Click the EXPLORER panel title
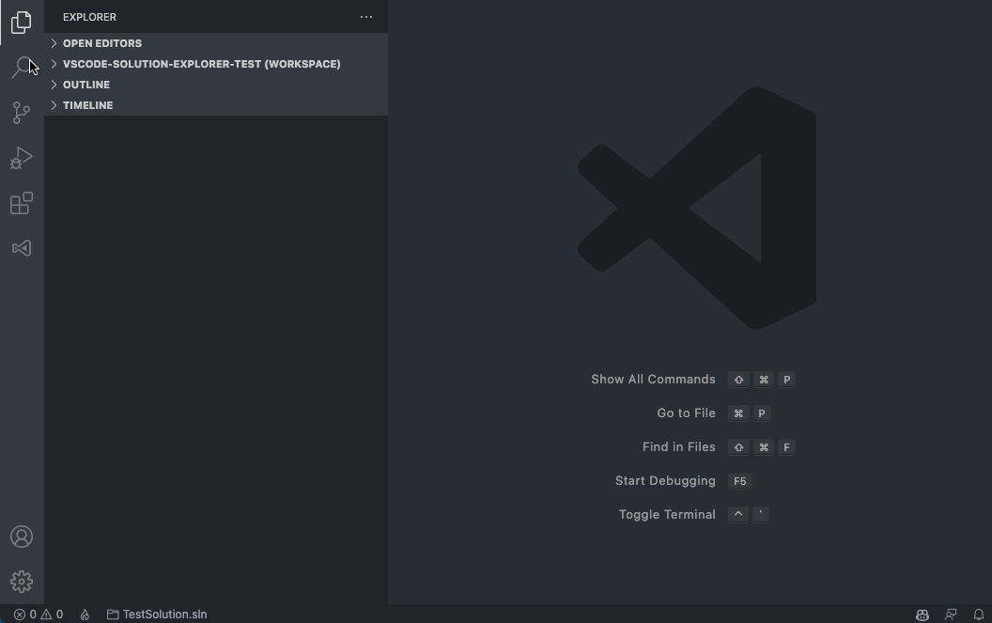992x623 pixels. point(89,17)
